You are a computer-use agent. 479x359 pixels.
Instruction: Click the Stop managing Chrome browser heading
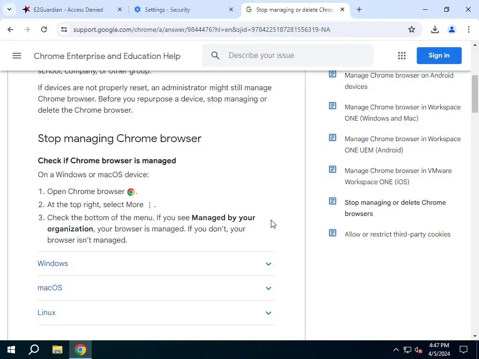coord(119,138)
